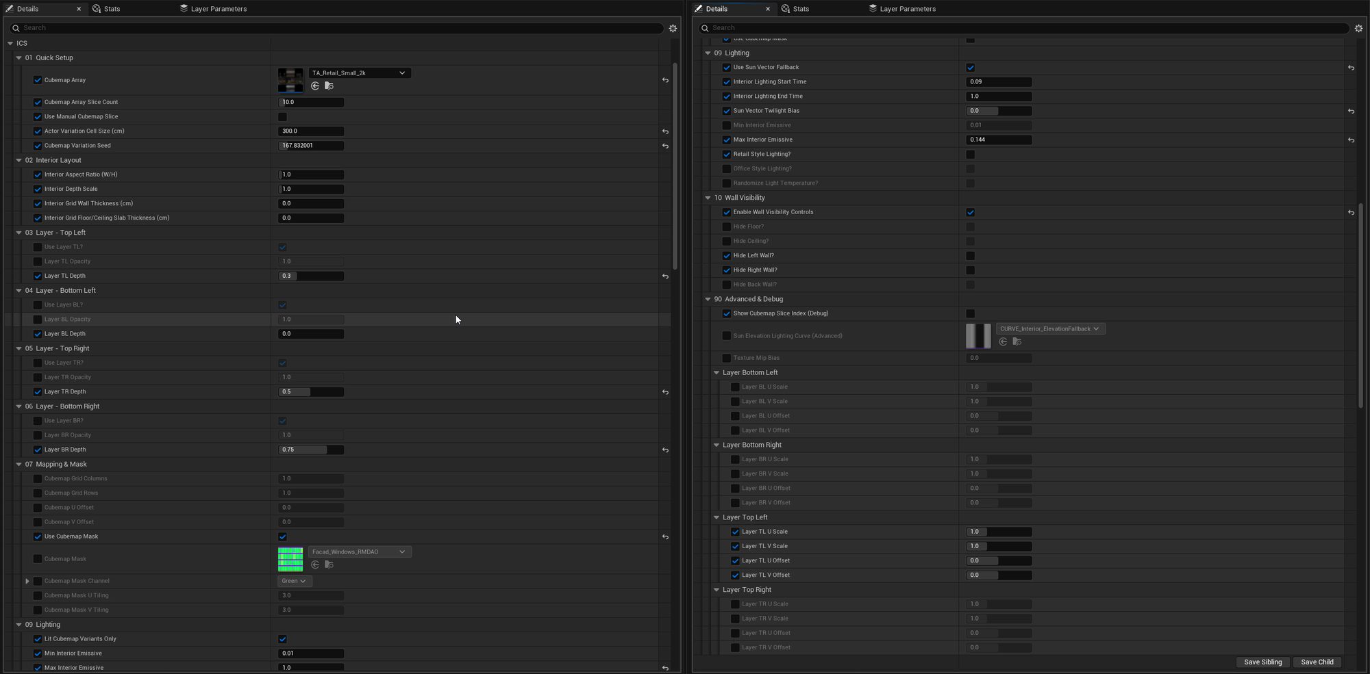Switch to Stats tab in left panel

(106, 9)
